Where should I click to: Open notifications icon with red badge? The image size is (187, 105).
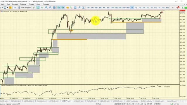coord(178,8)
